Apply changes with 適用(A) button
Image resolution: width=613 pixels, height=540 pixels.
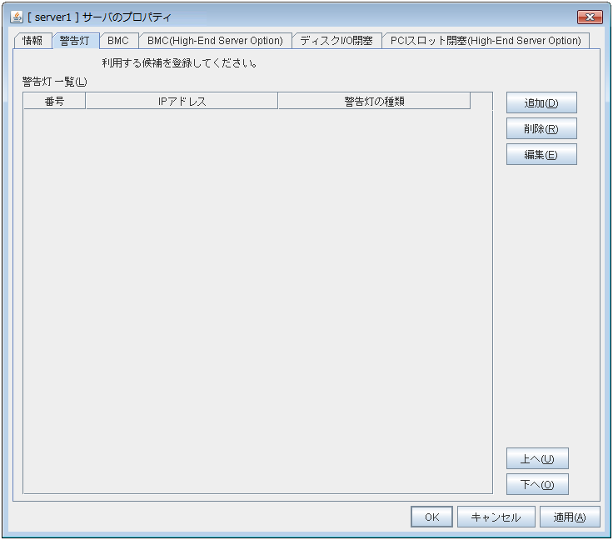570,517
